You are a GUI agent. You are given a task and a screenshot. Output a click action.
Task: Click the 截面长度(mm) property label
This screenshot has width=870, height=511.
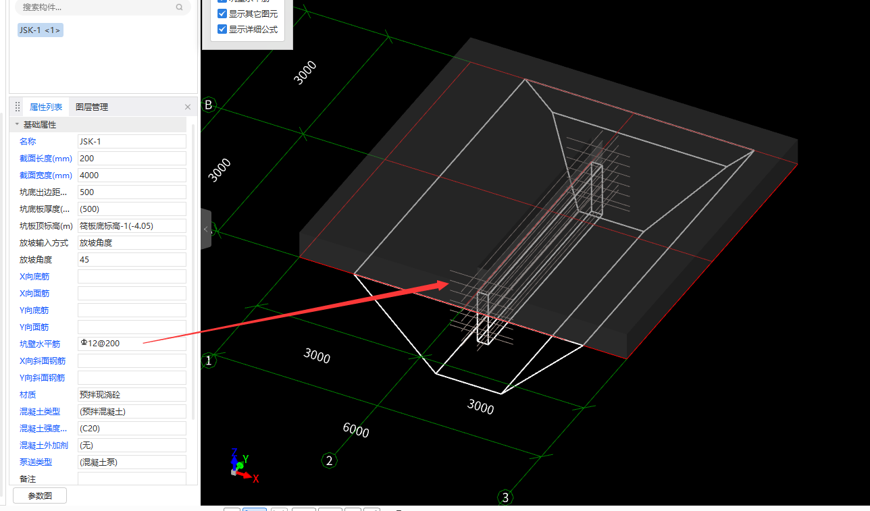46,158
